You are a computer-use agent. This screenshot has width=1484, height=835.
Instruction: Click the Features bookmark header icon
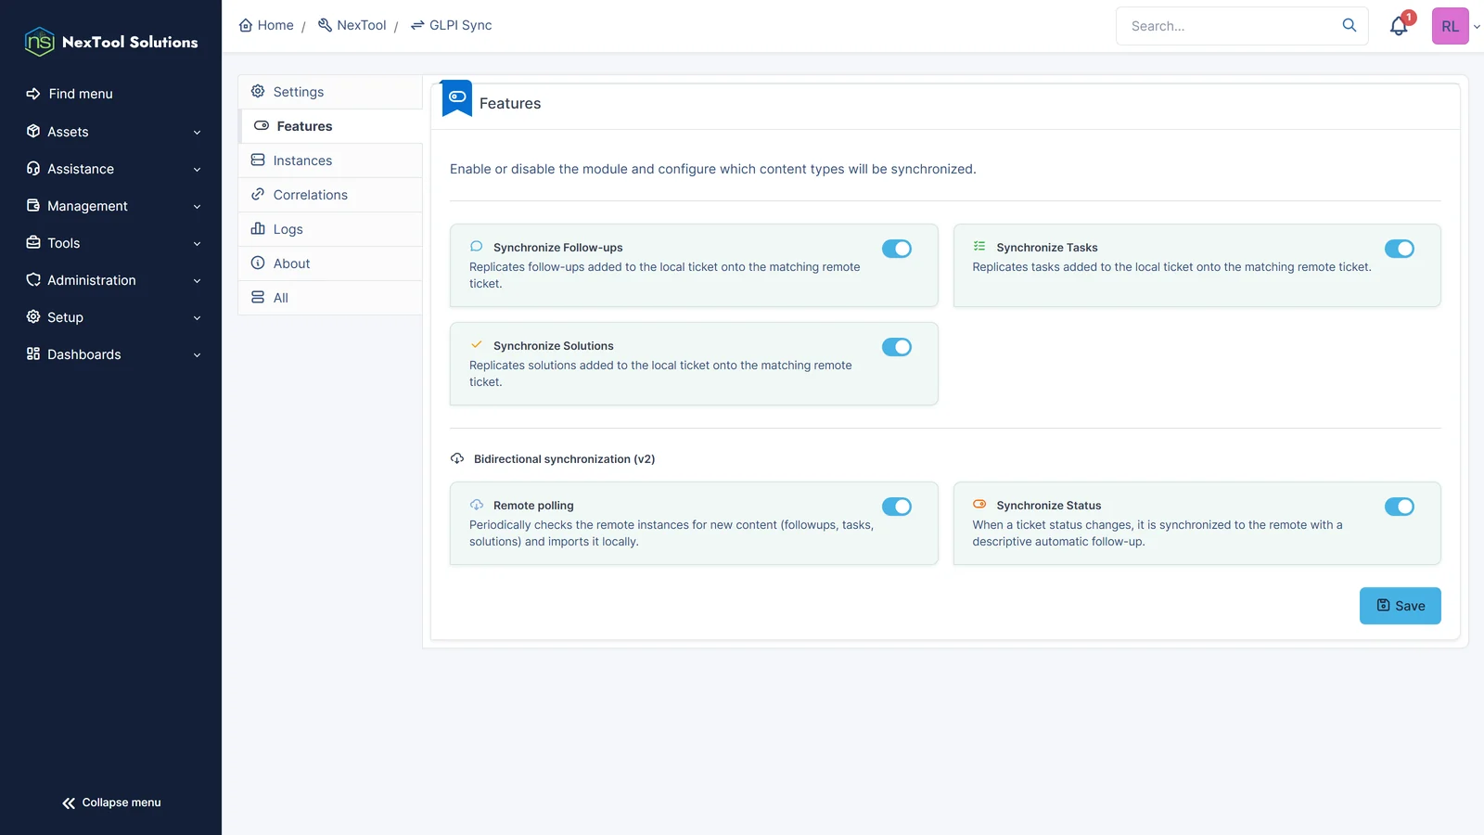point(457,97)
